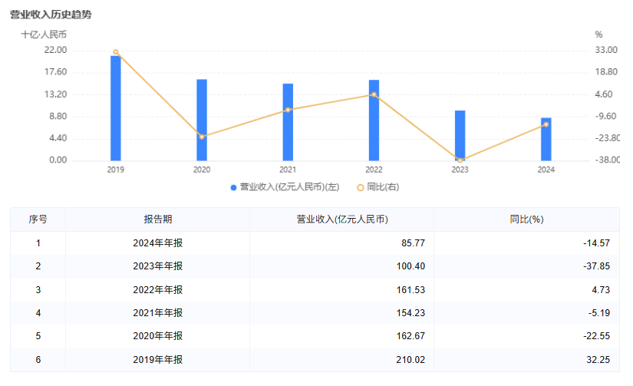Select the 2023 revenue bar

(x=460, y=136)
